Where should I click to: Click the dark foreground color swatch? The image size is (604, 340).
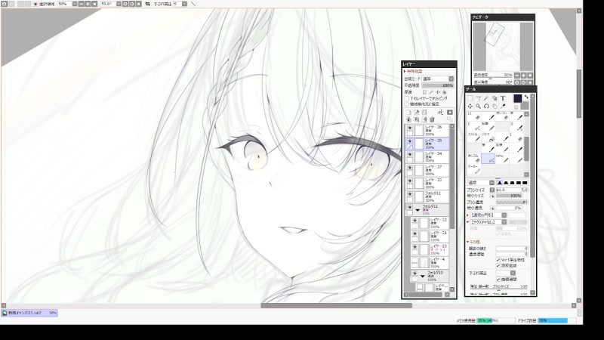click(517, 98)
